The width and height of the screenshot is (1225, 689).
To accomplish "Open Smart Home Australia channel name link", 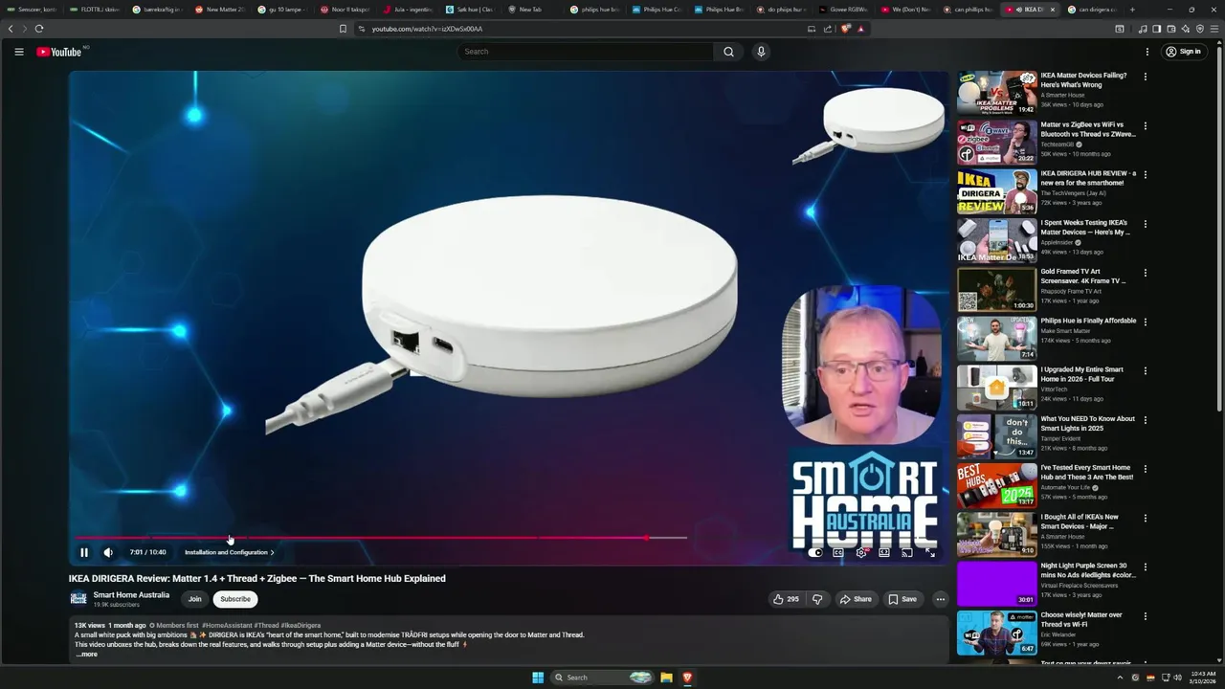I will click(131, 595).
